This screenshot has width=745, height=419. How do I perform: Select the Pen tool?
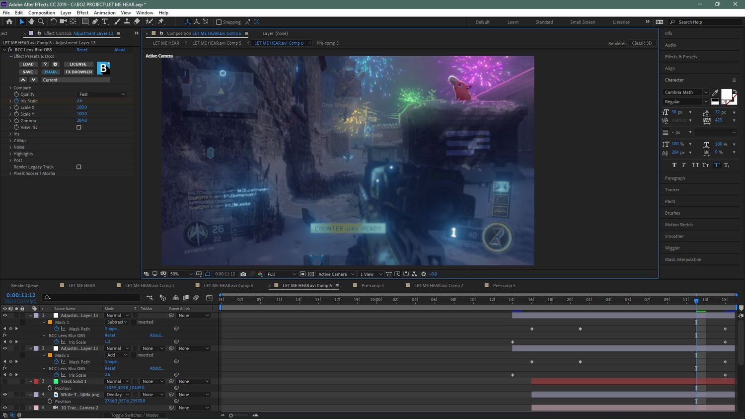tap(95, 22)
